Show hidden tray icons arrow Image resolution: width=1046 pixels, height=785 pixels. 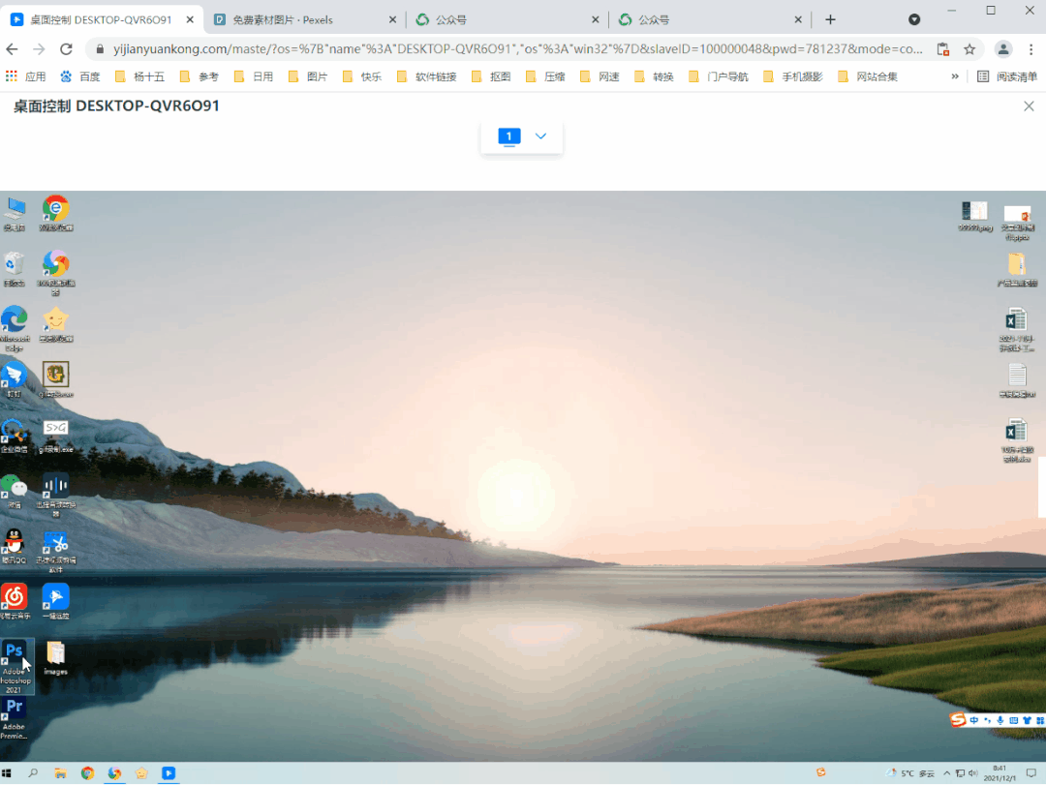click(946, 773)
